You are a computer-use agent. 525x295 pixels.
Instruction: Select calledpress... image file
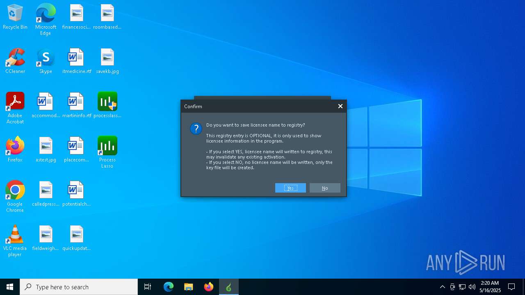pos(46,194)
